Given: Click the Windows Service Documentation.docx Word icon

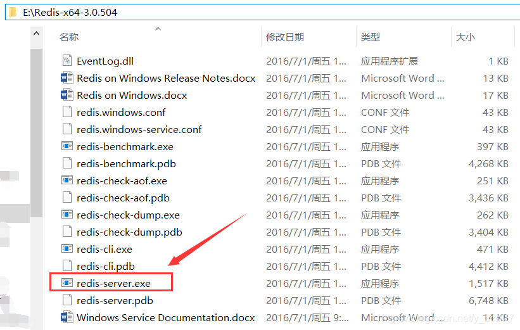Looking at the screenshot, I should tap(67, 317).
